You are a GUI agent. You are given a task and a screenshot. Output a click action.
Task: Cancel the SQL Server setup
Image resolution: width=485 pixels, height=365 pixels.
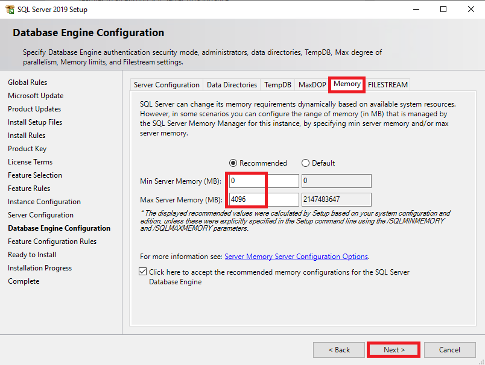coord(450,350)
